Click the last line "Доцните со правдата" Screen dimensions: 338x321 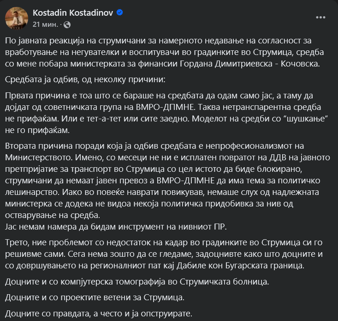point(99,314)
